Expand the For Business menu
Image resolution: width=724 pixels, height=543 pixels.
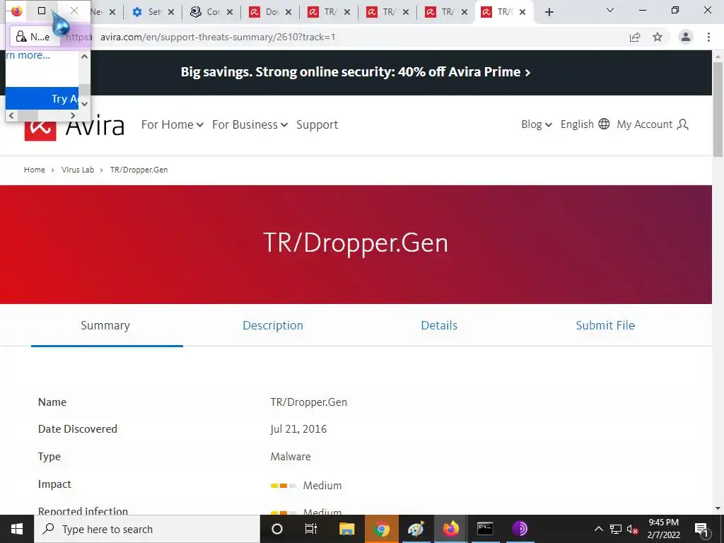coord(250,124)
